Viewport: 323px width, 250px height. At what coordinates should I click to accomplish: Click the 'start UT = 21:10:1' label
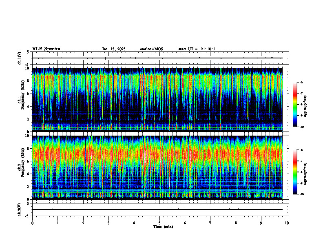pos(197,49)
